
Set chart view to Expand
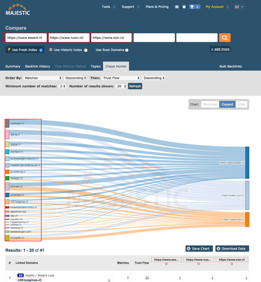(227, 104)
